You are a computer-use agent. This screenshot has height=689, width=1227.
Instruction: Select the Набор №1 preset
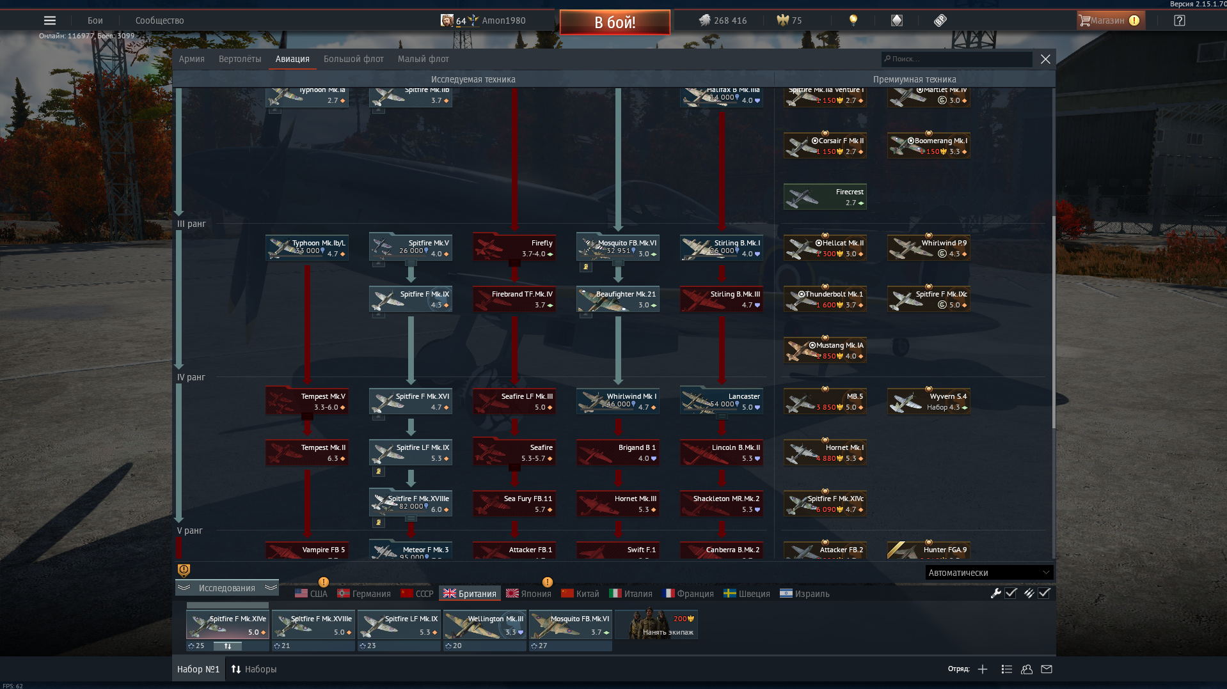(x=198, y=669)
